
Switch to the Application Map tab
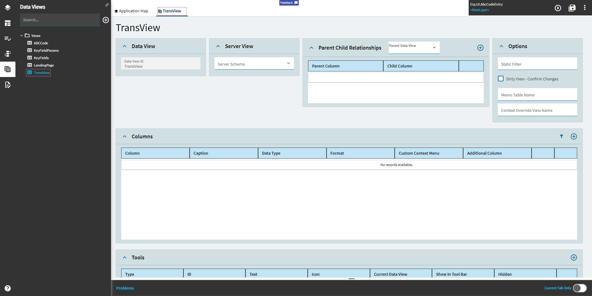[131, 11]
